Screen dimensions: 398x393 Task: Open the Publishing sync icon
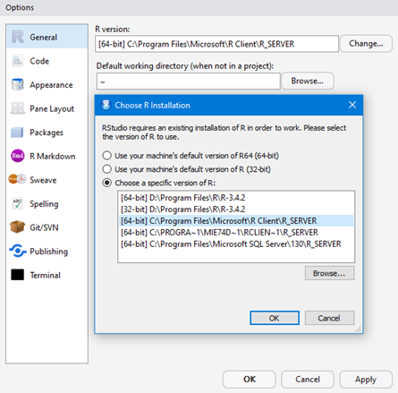(17, 251)
